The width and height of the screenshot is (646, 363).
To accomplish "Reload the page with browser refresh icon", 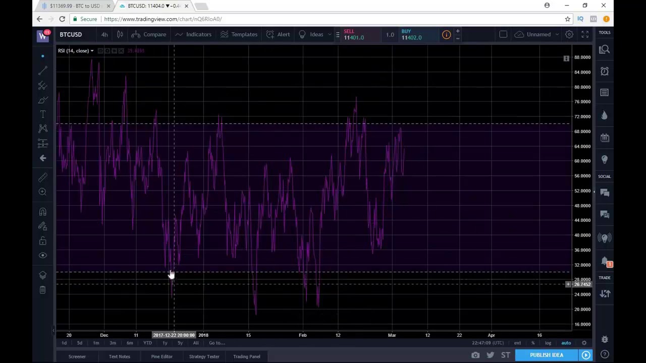I will click(62, 19).
